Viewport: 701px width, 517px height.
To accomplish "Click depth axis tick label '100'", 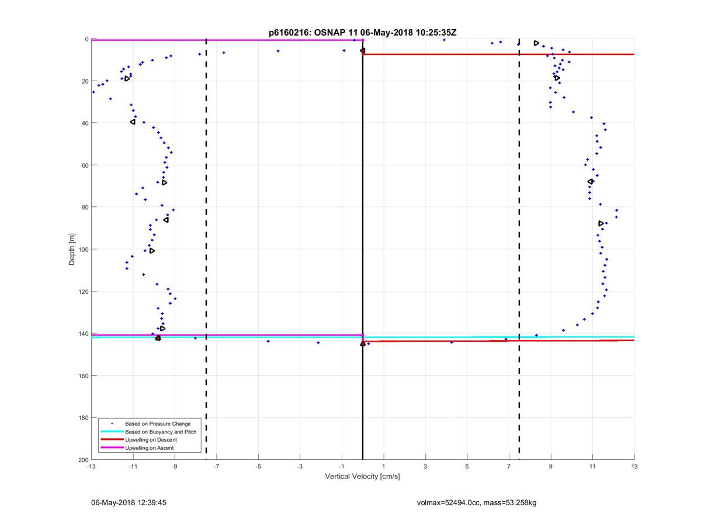I will tap(83, 249).
